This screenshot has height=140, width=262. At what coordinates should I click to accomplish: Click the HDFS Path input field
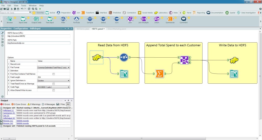pos(39,43)
